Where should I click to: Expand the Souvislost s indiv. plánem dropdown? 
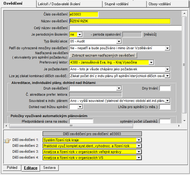[x=167, y=101]
